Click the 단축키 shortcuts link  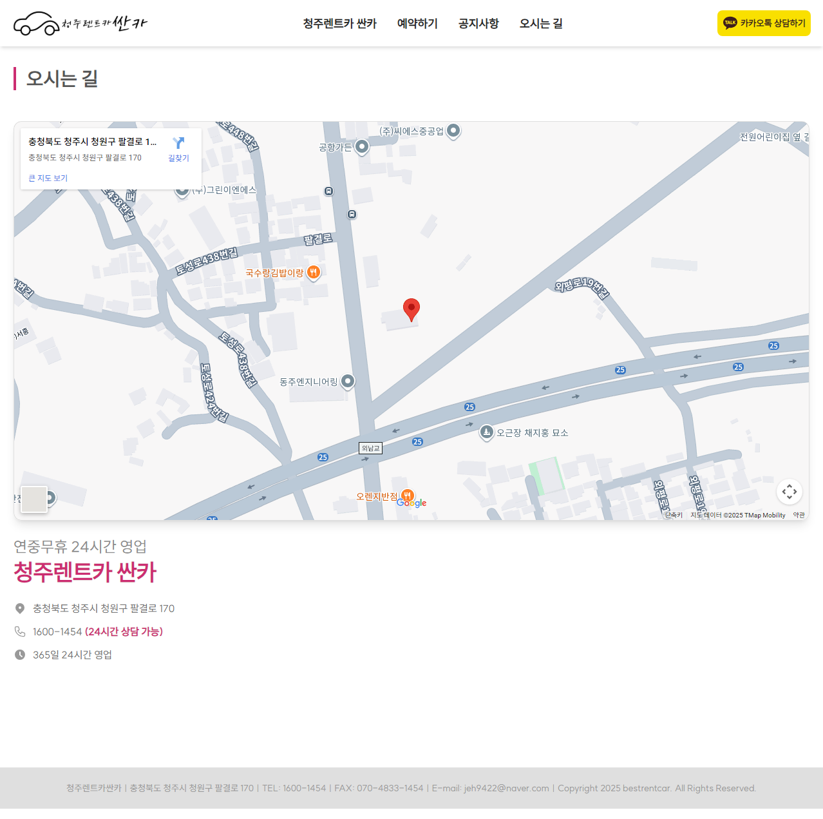pyautogui.click(x=674, y=515)
